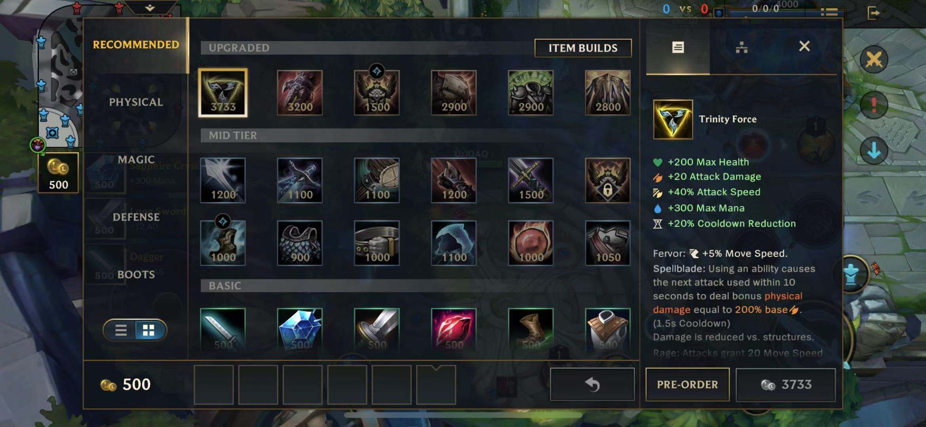This screenshot has width=926, height=427.
Task: Open the scoreboard list icon at top
Action: 829,12
